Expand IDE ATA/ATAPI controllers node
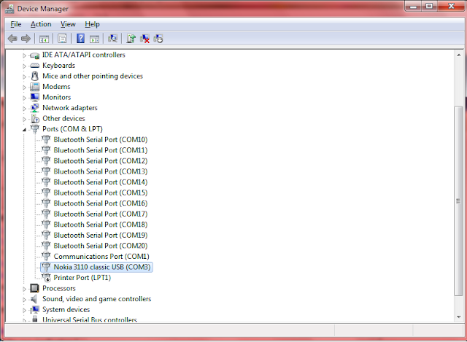Screen dimensions: 467x342 tap(24, 55)
